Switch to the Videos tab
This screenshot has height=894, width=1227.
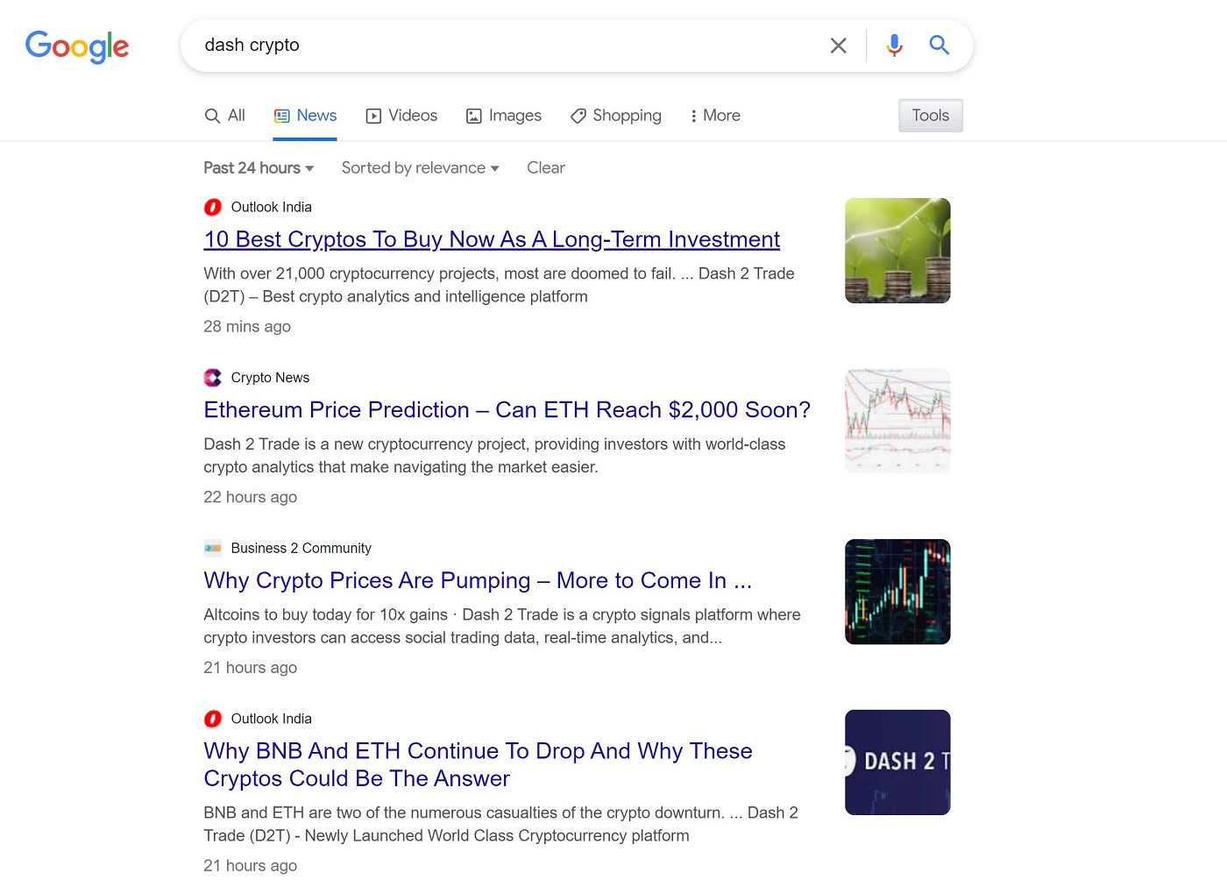pos(401,116)
